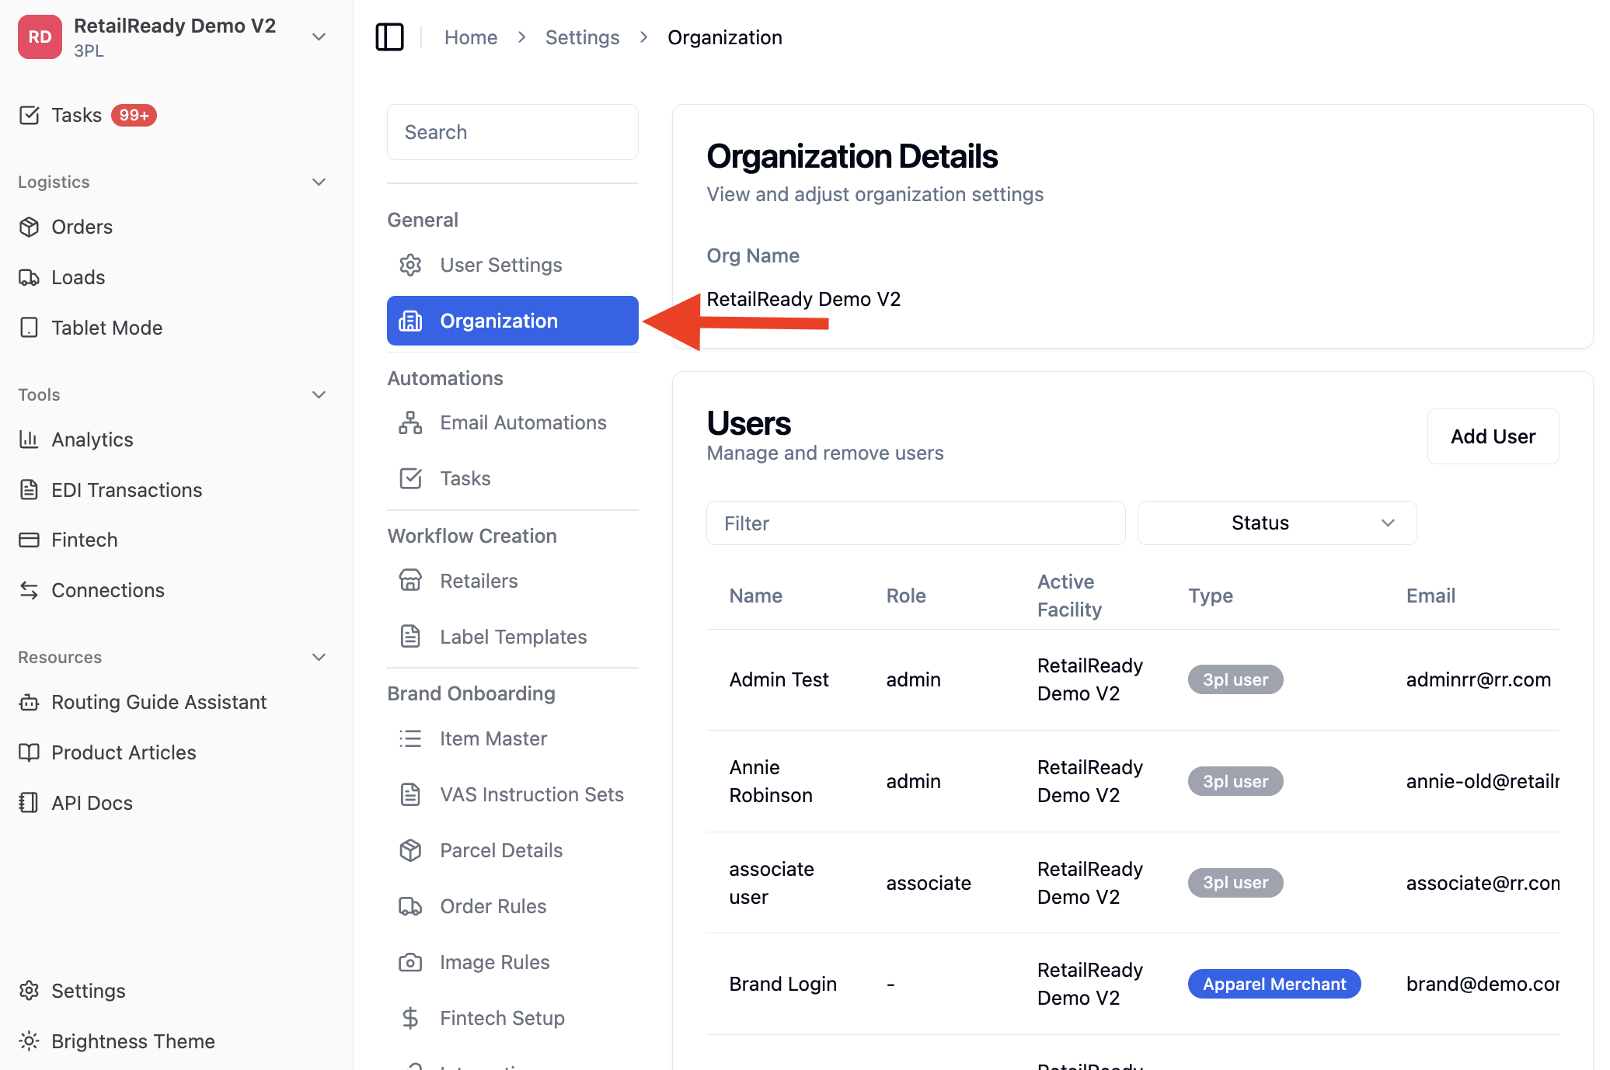Select Tasks under Automations
This screenshot has width=1610, height=1070.
point(513,478)
